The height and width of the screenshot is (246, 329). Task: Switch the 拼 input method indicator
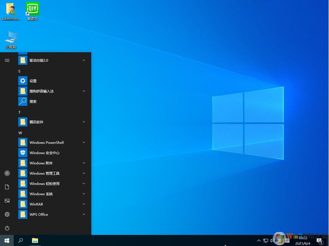pyautogui.click(x=287, y=241)
